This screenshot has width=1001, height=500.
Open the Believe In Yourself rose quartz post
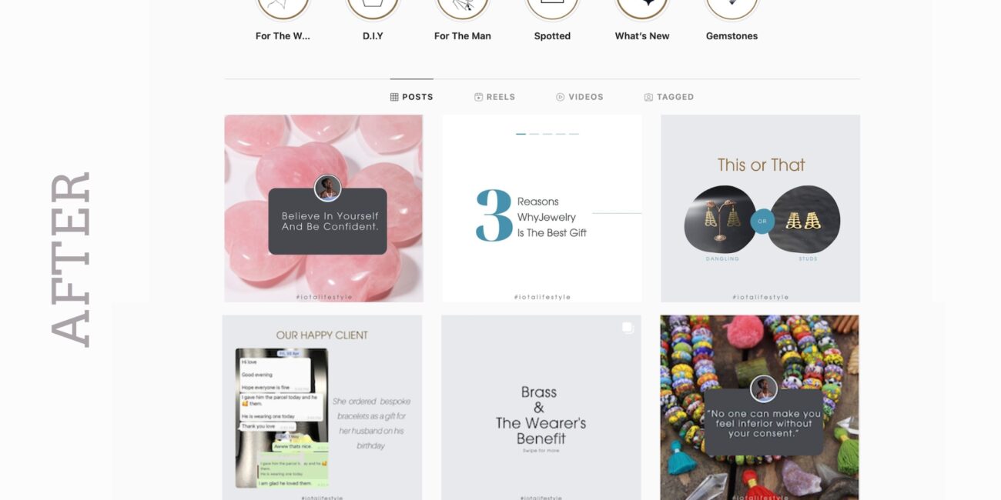pos(323,208)
